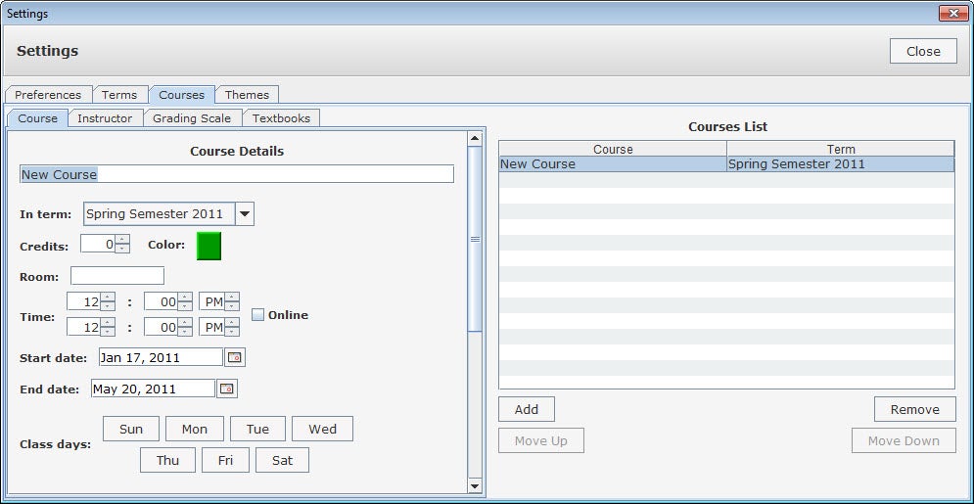Toggle the Thu class day button
Viewport: 974px width, 504px height.
click(167, 460)
